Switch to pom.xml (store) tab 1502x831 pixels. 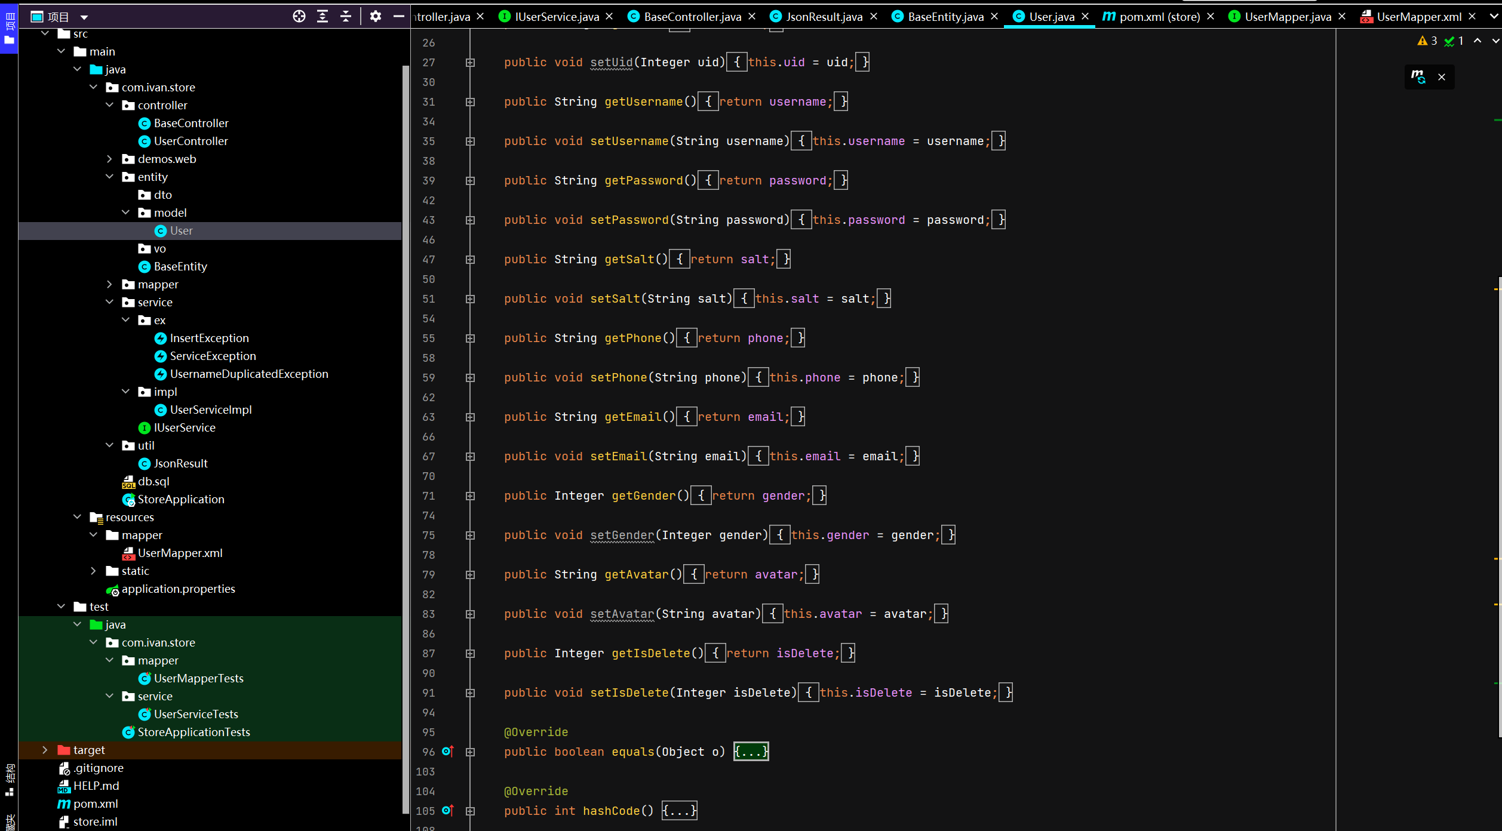pyautogui.click(x=1159, y=17)
